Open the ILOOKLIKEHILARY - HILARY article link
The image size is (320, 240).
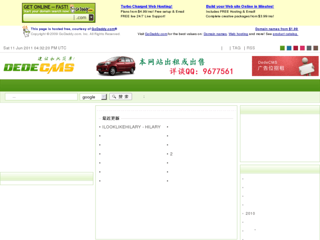click(131, 127)
